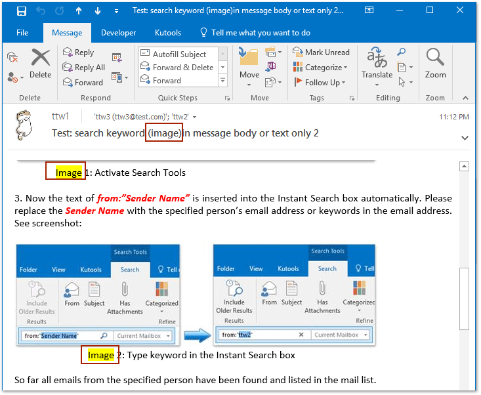The image size is (481, 395).
Task: Click the Zoom magnifier button
Action: coord(435,64)
